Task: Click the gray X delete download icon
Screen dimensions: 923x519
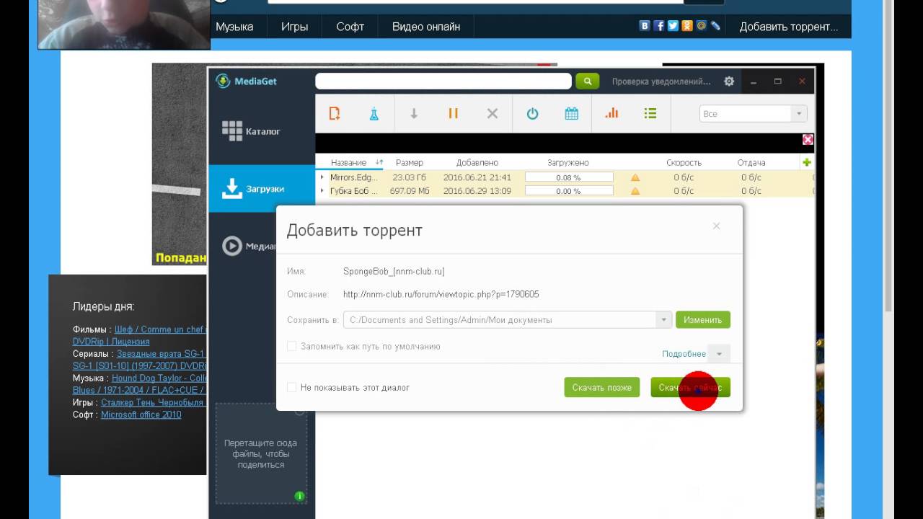Action: [x=493, y=113]
